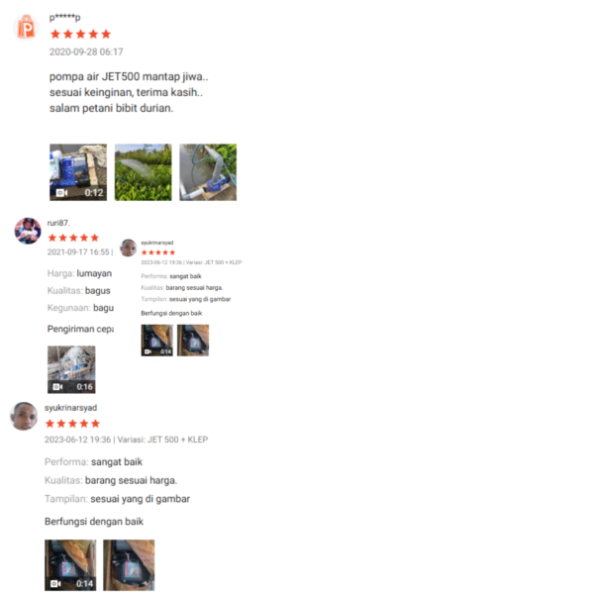
Task: Open the photo of water spraying over plants
Action: click(144, 172)
